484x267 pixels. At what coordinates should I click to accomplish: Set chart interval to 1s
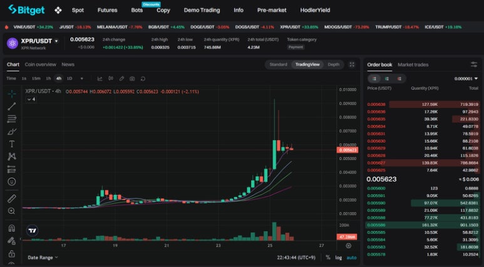tap(24, 79)
